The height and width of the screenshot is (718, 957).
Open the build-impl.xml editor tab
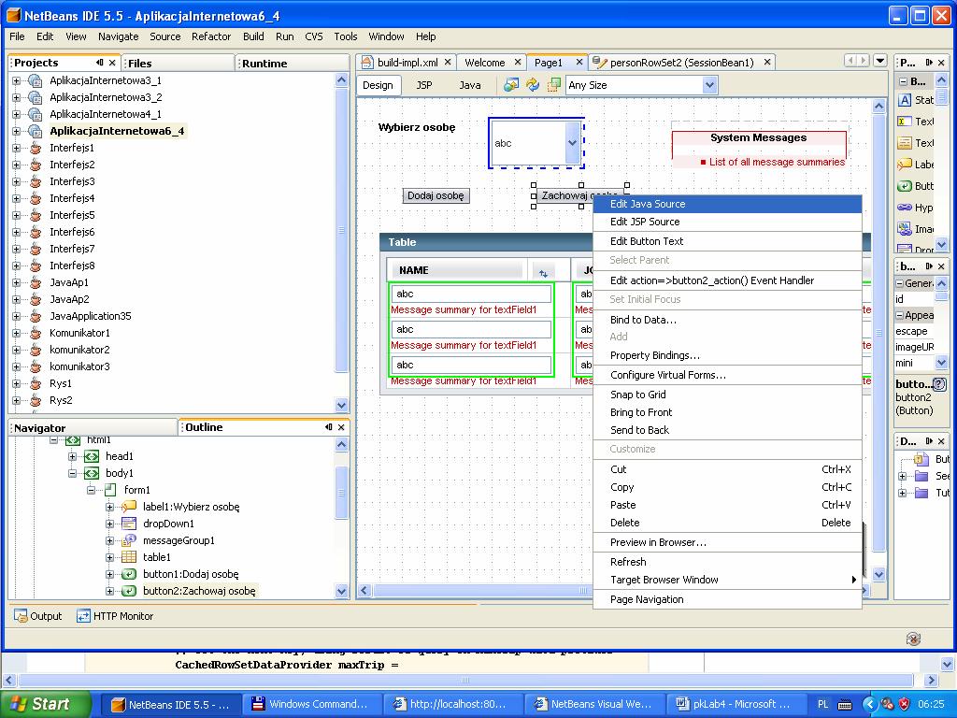click(x=407, y=63)
